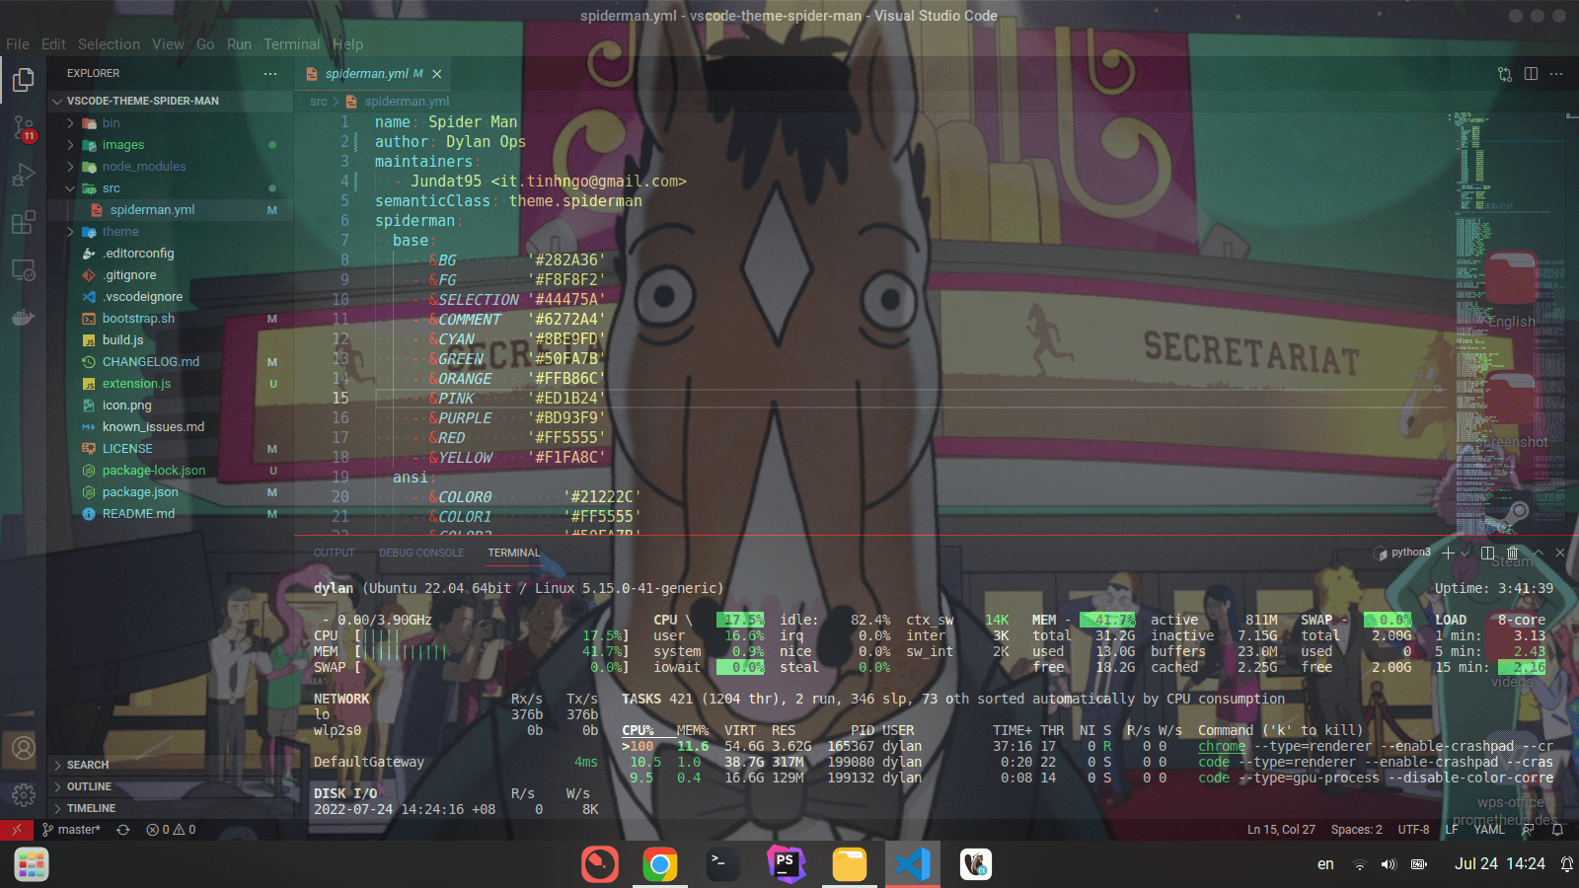Open README.md in explorer
This screenshot has height=888, width=1579.
point(170,514)
